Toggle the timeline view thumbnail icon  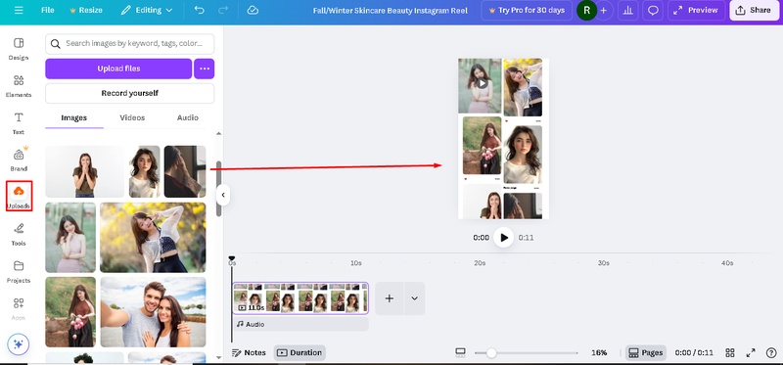(460, 352)
